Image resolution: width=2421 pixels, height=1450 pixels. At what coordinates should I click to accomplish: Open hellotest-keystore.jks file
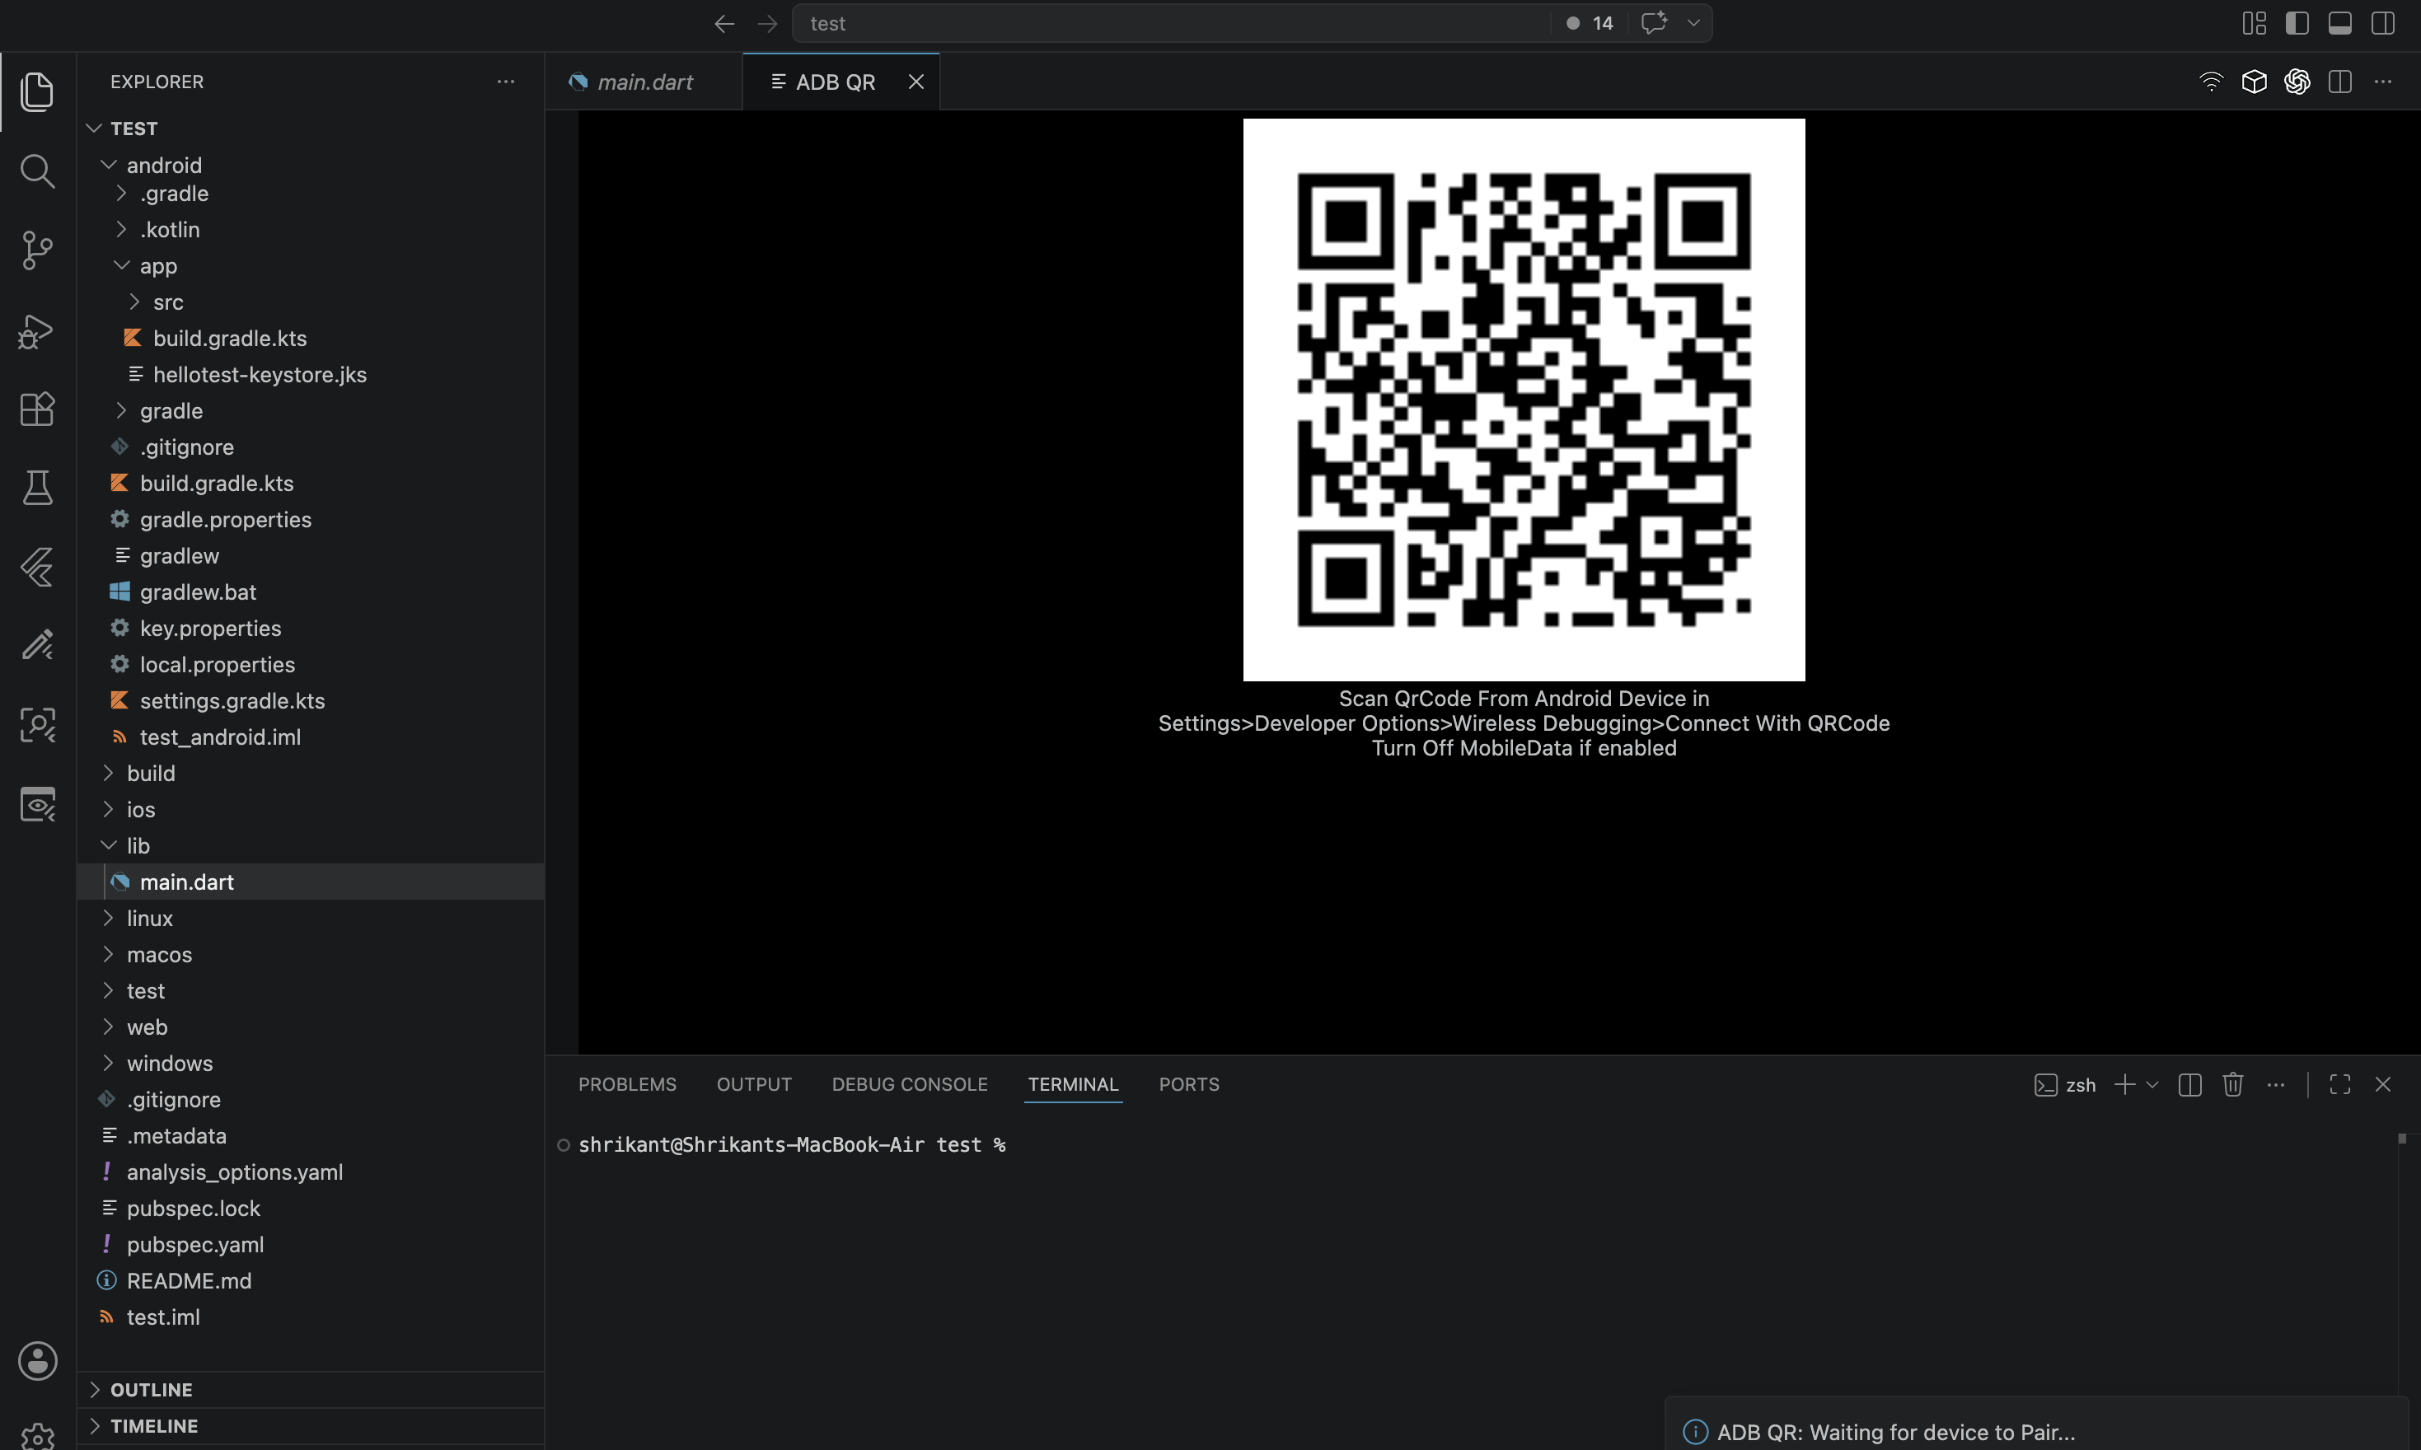click(311, 374)
